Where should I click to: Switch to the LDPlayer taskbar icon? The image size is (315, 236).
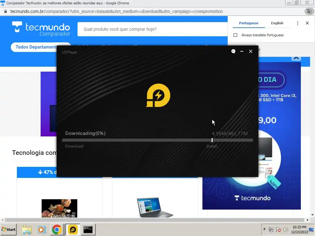pos(73,230)
